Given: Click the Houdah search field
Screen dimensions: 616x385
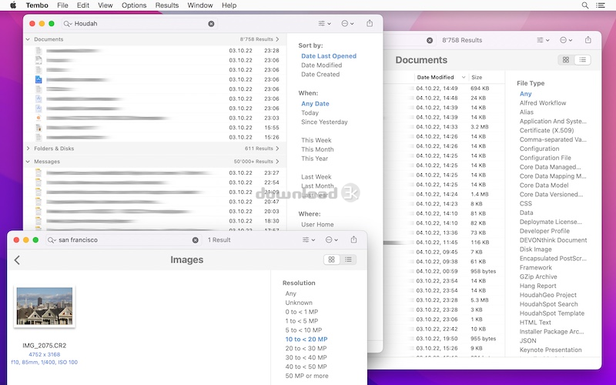Looking at the screenshot, I should pyautogui.click(x=139, y=24).
